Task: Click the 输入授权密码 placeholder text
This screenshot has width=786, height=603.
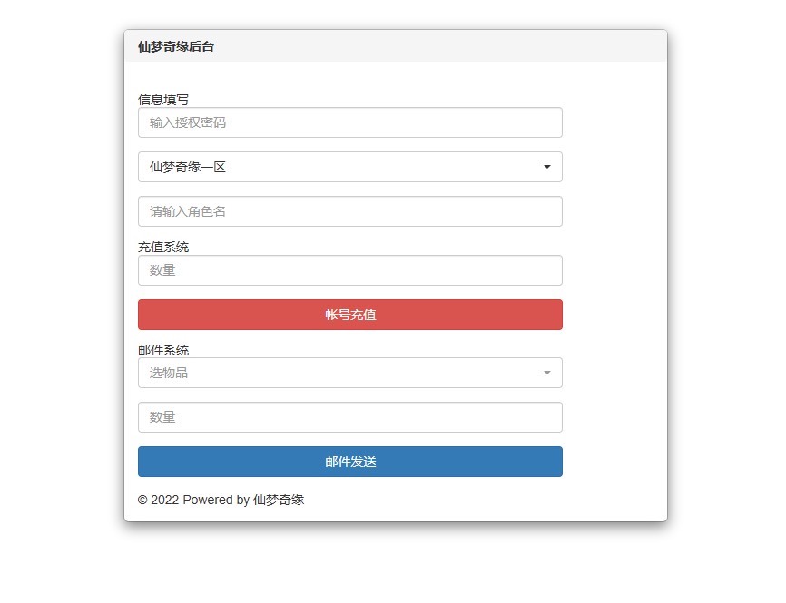Action: click(x=188, y=122)
